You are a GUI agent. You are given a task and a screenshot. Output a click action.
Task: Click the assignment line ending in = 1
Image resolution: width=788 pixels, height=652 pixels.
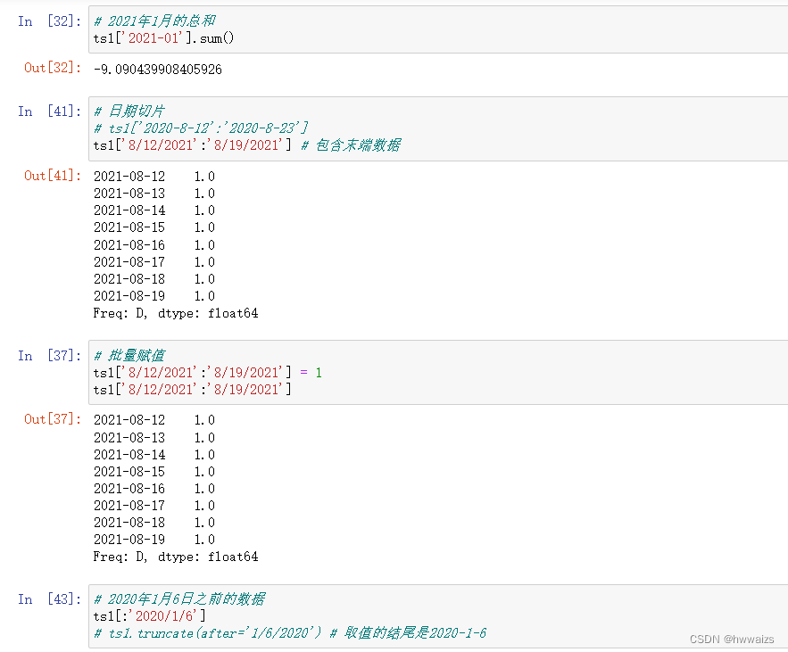[x=208, y=372]
